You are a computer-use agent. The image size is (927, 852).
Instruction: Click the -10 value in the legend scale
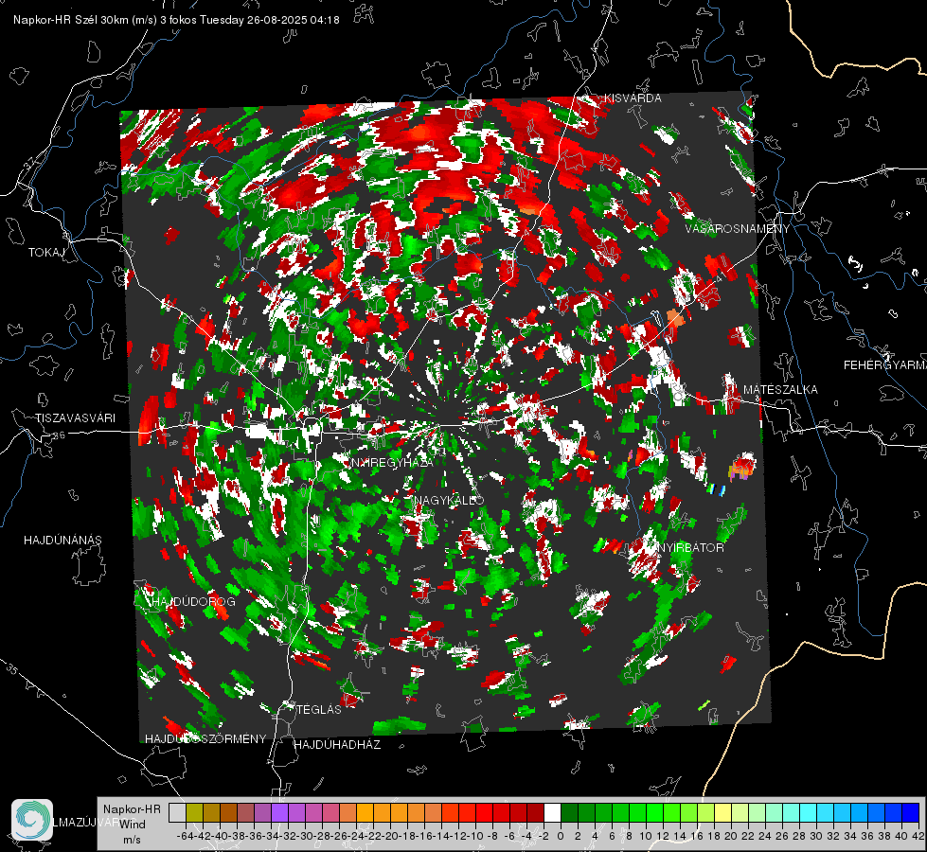point(474,836)
